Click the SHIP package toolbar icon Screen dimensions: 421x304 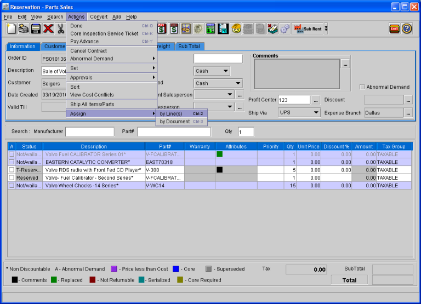(x=186, y=28)
